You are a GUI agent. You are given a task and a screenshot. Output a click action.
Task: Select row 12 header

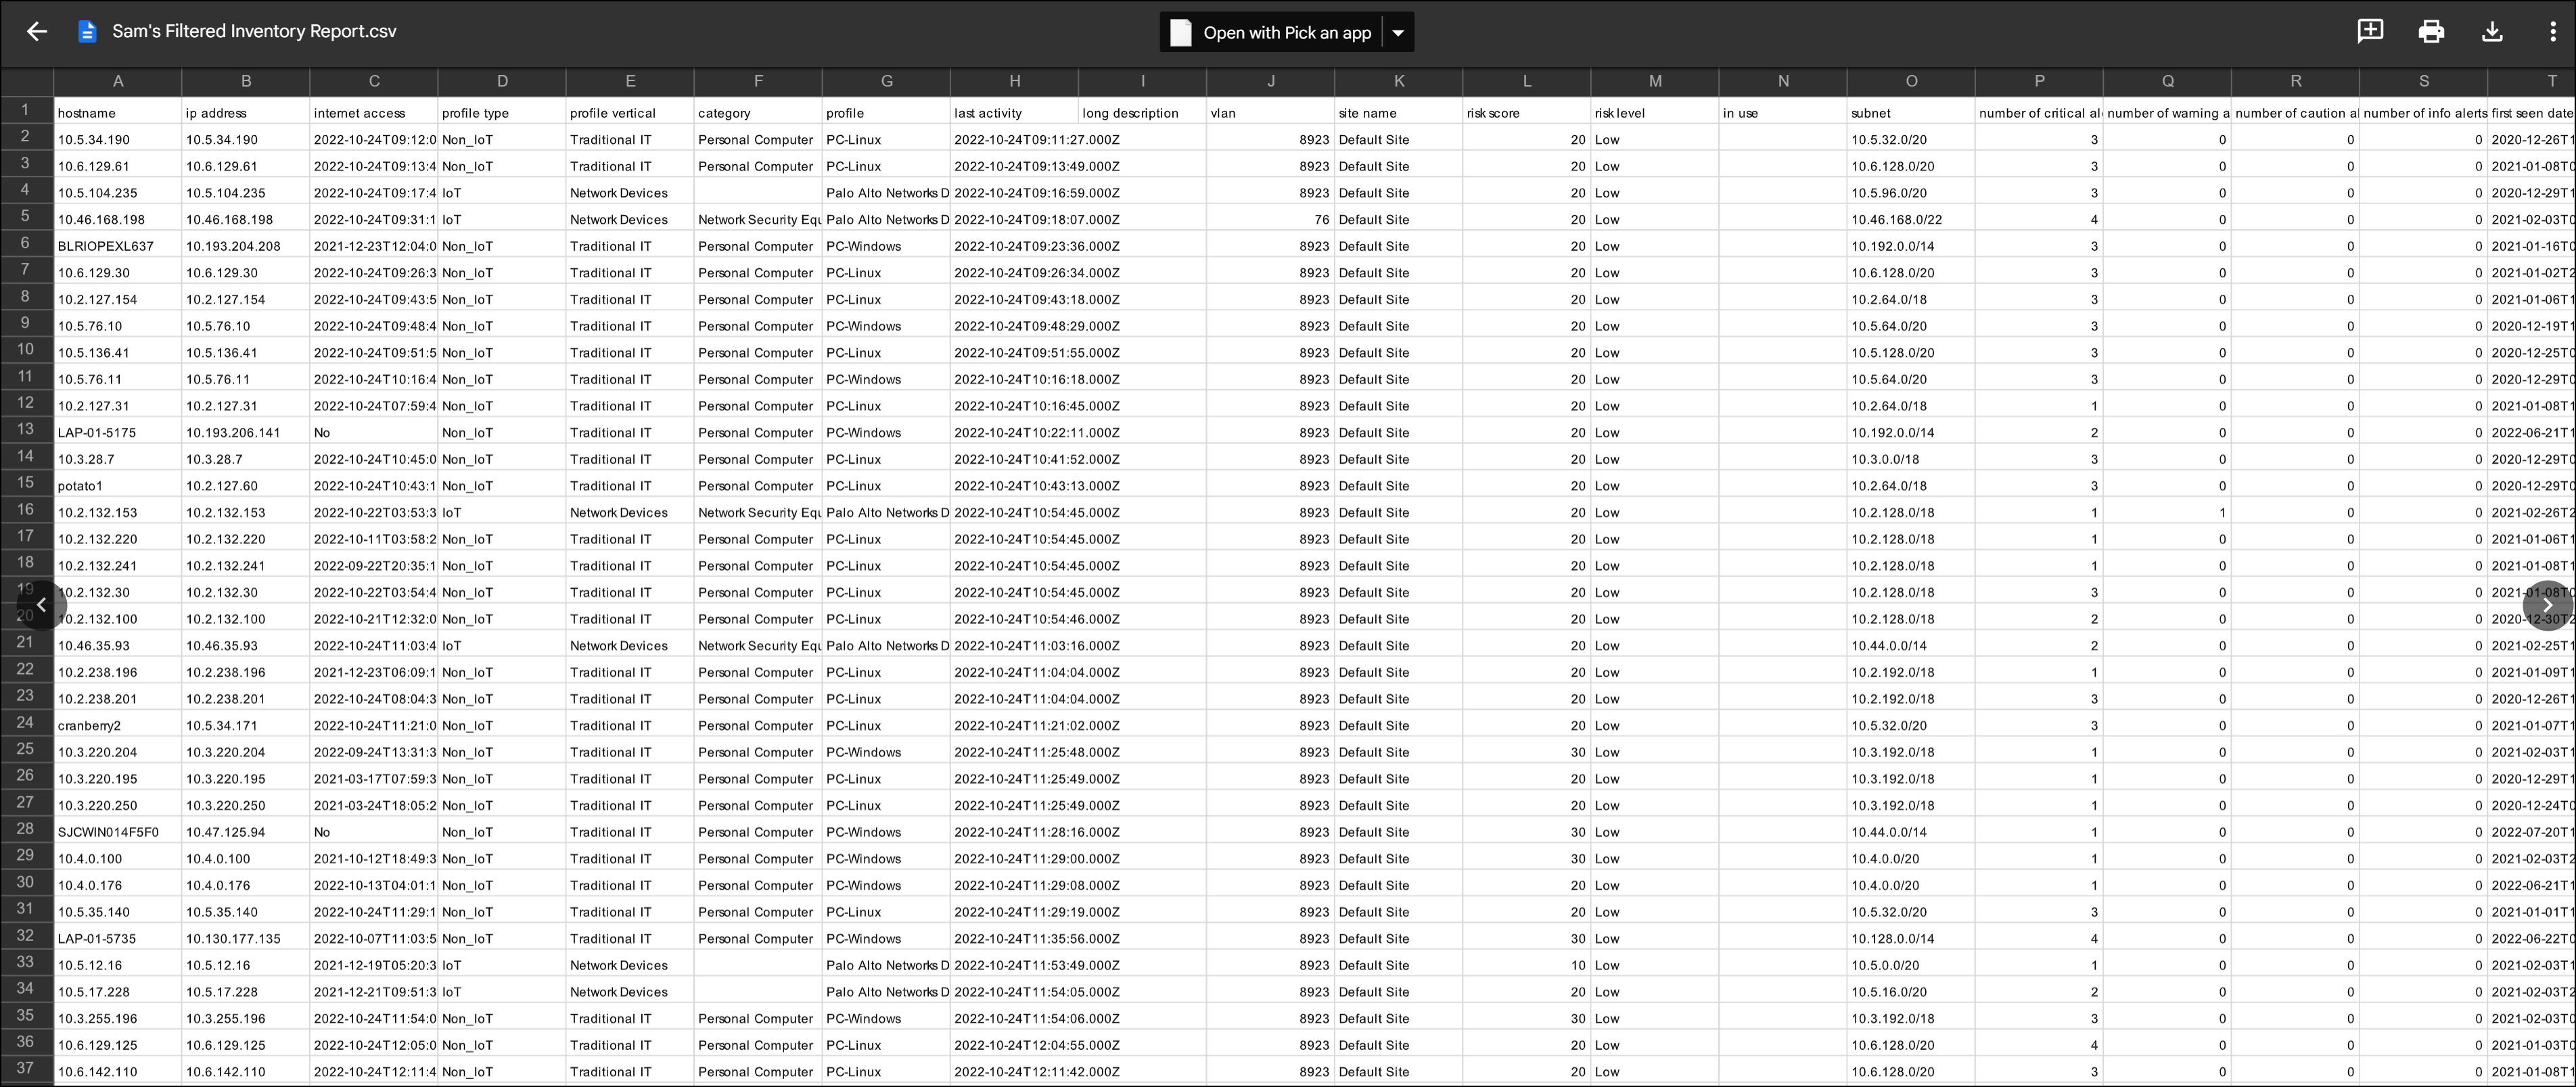point(26,403)
